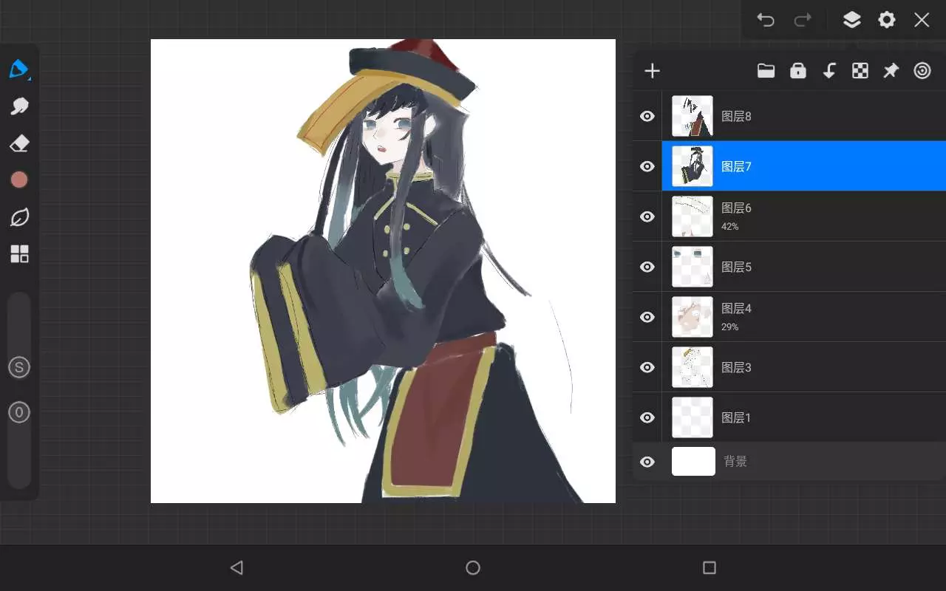
Task: Tap the 0 opacity slider knob
Action: pos(19,412)
